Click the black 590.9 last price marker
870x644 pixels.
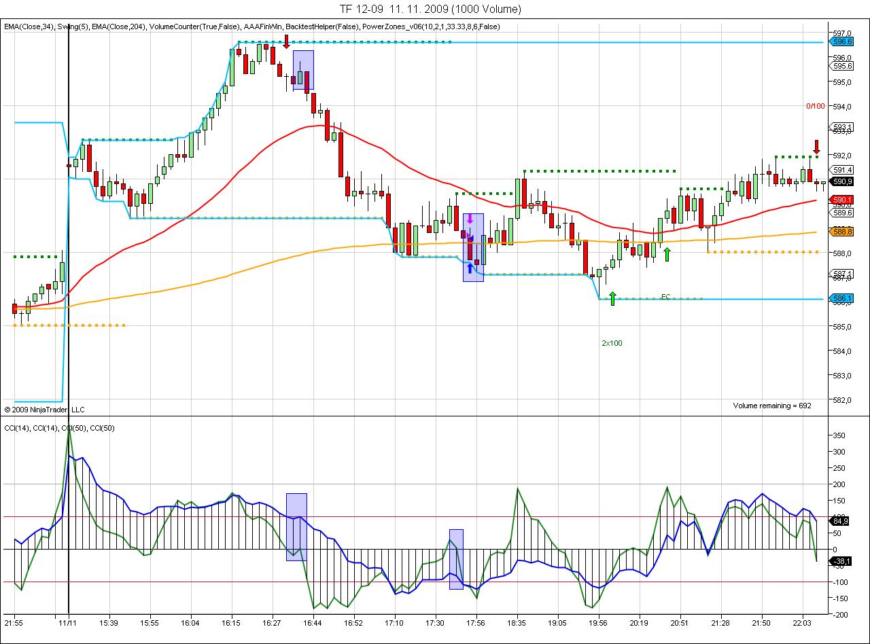(x=841, y=181)
